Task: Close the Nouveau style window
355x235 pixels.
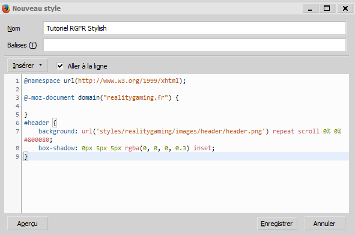Action: 345,8
